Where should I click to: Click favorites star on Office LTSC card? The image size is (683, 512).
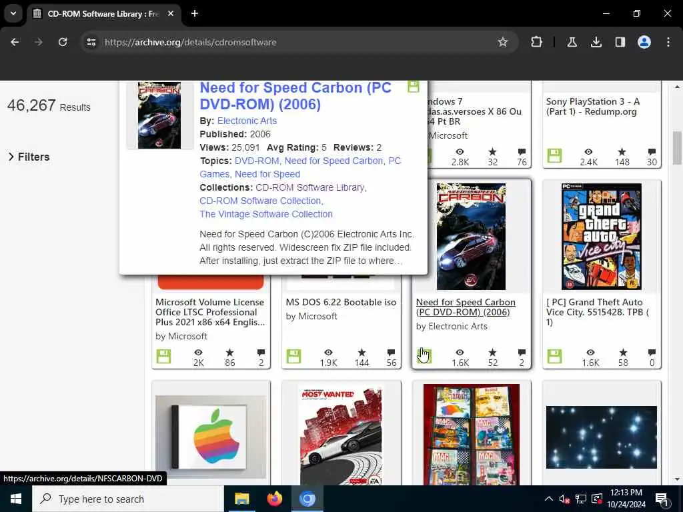click(230, 352)
